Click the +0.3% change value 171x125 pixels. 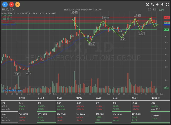coord(161,10)
